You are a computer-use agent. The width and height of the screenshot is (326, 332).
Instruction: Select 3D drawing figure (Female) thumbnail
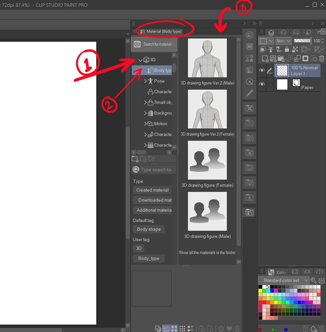[207, 160]
